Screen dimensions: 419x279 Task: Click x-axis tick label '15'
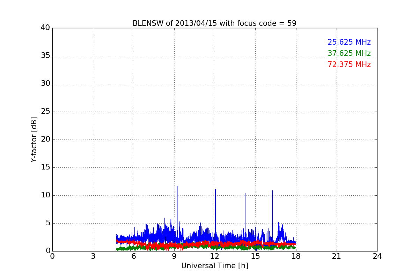(255, 256)
